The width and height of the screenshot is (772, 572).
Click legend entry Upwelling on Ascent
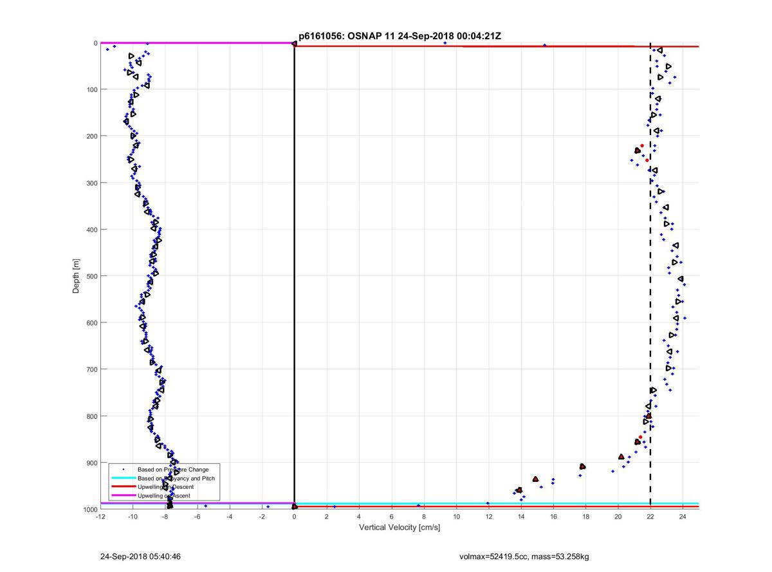164,495
